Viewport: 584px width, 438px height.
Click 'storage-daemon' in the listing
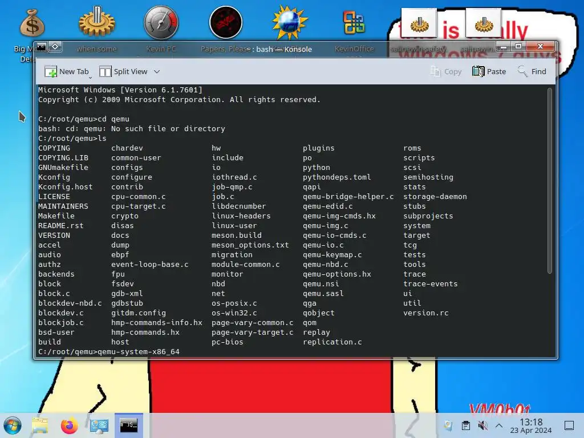point(435,197)
